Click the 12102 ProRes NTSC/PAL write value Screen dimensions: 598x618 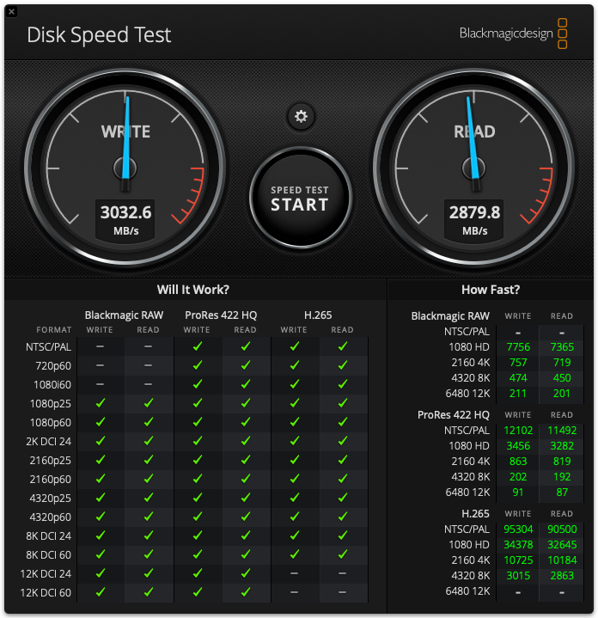[x=518, y=431]
